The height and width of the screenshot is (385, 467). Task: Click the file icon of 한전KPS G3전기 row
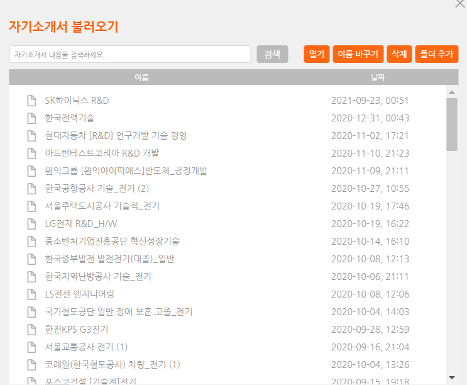click(31, 329)
